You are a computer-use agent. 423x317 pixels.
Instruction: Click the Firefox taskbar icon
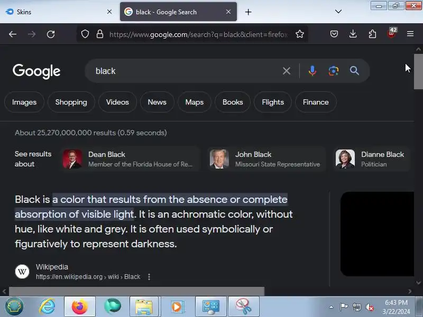point(80,306)
